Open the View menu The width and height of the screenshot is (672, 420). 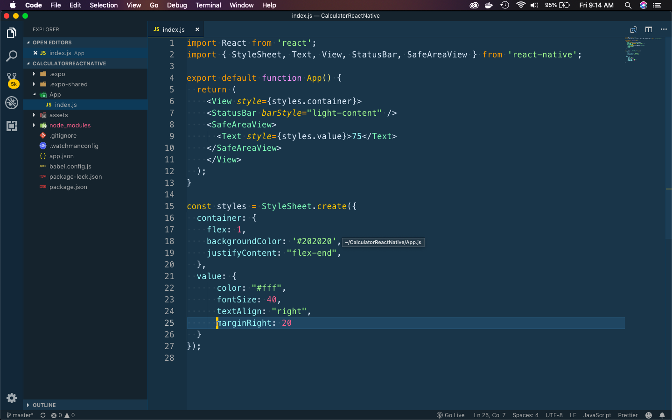coord(134,5)
